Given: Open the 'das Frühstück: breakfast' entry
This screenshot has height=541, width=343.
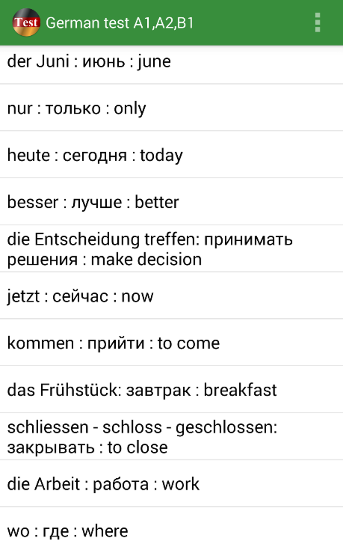Looking at the screenshot, I should point(142,390).
